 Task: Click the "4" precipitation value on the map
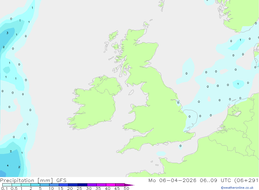(8, 165)
